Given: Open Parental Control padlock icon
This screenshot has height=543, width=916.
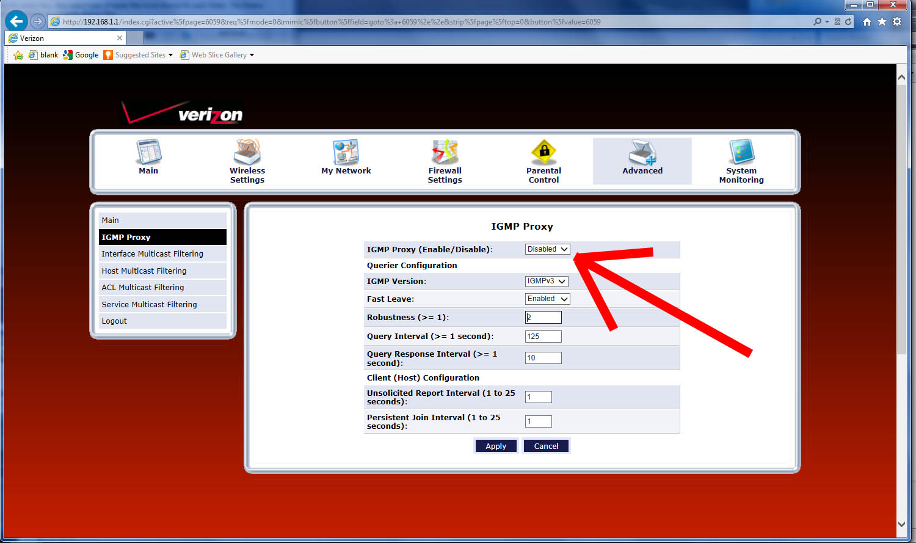Looking at the screenshot, I should (543, 151).
